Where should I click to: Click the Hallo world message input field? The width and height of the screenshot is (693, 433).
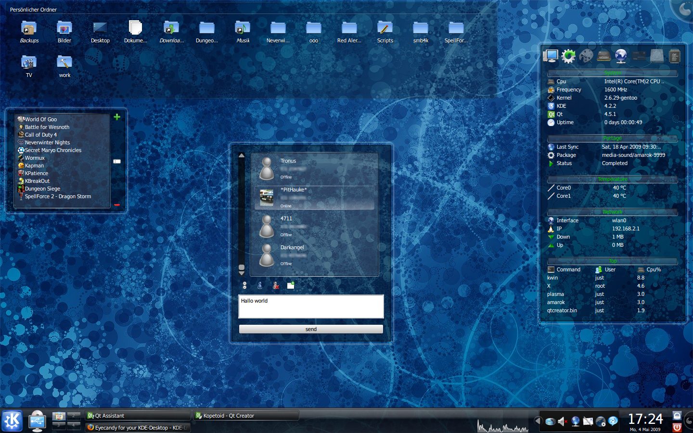(x=311, y=306)
